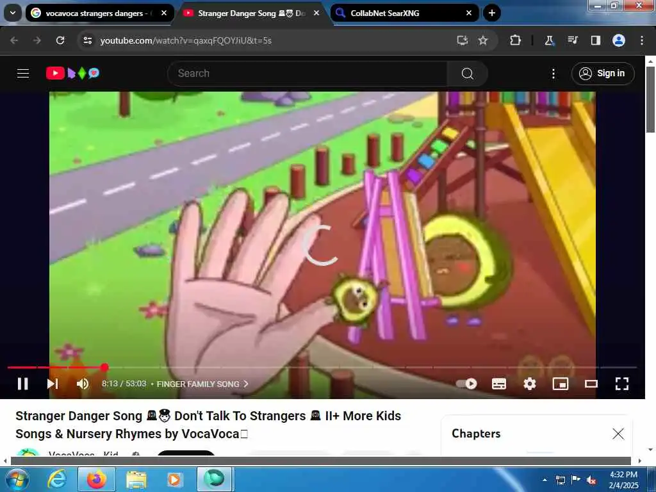Switch to miniplayer mode
656x492 pixels.
[x=560, y=384]
